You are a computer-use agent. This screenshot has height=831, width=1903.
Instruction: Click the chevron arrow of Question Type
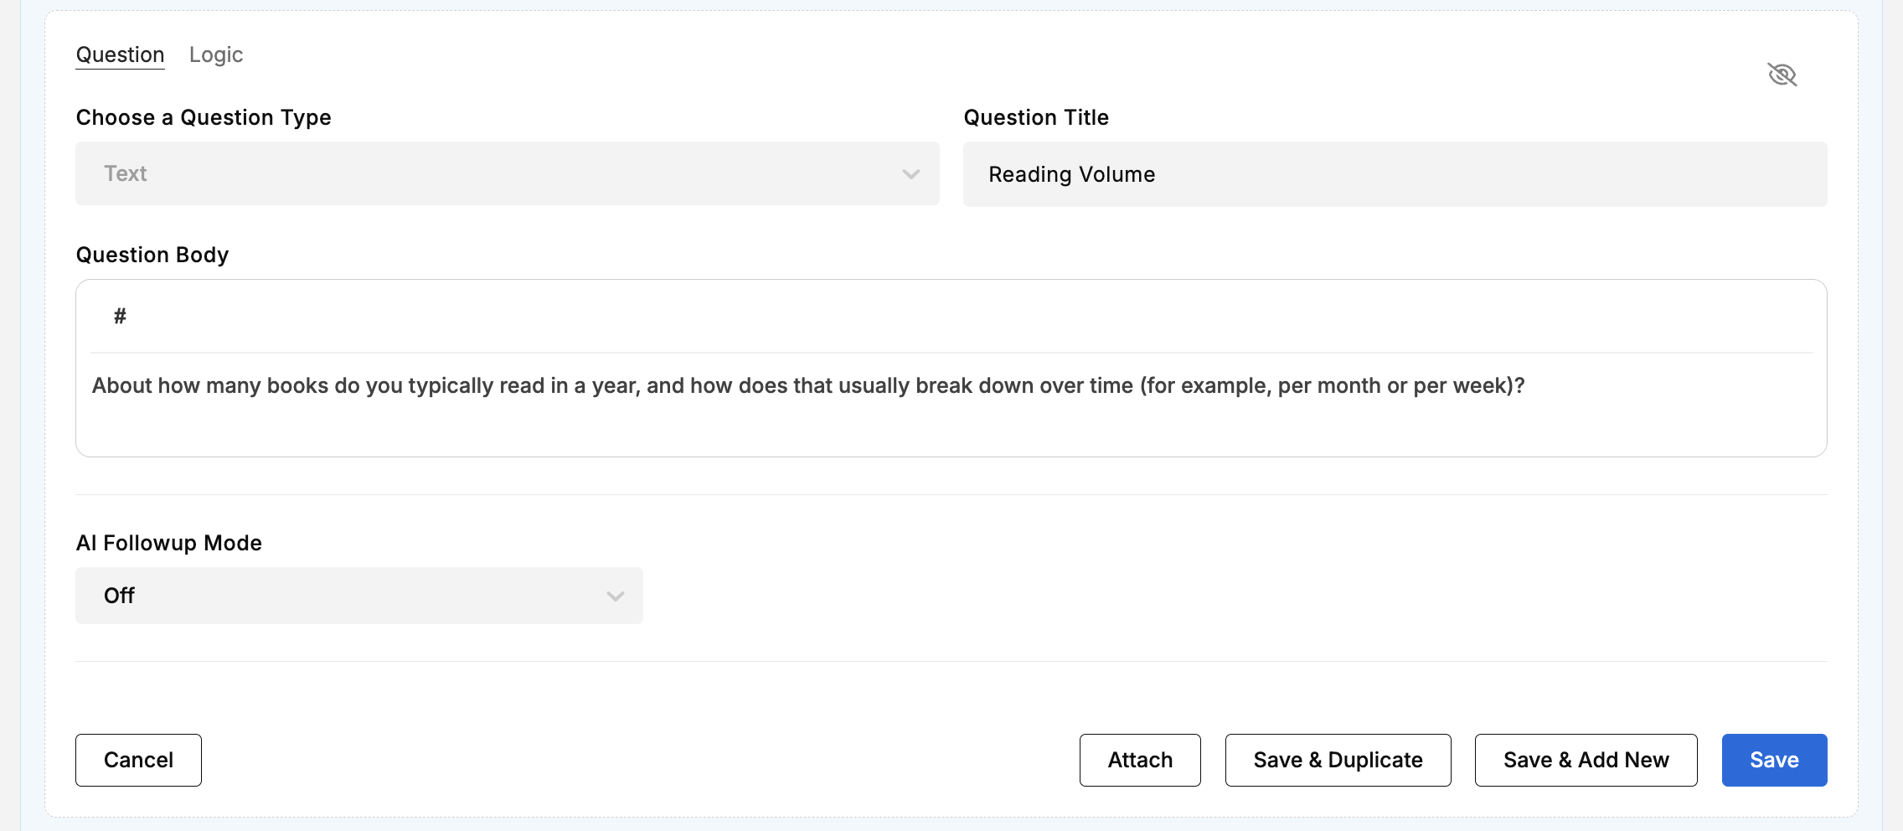pyautogui.click(x=910, y=174)
